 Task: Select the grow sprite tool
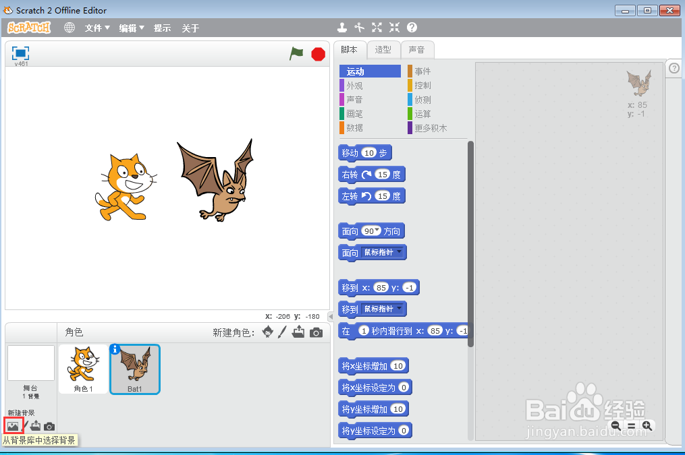(376, 28)
